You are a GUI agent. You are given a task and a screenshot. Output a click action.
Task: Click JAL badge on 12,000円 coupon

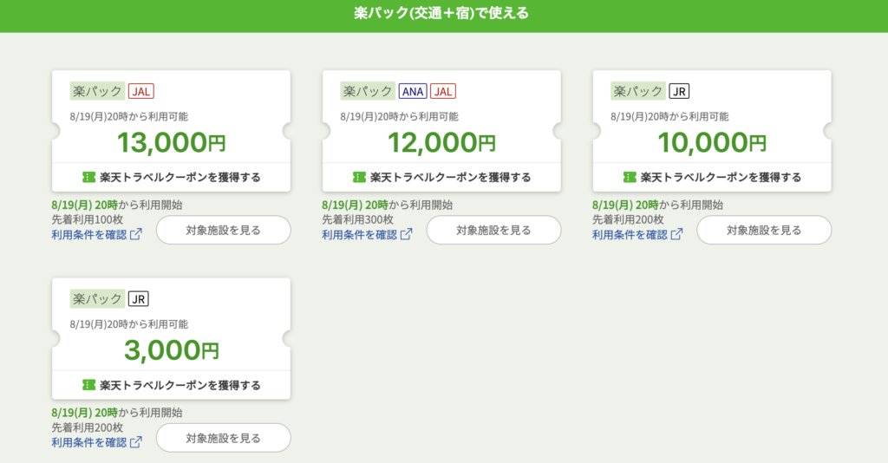[x=443, y=91]
